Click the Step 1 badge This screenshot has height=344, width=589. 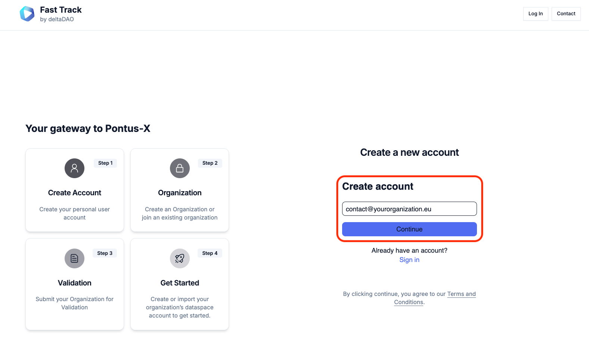click(x=105, y=163)
